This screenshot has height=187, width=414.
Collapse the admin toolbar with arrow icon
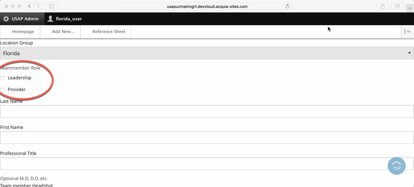point(407,32)
